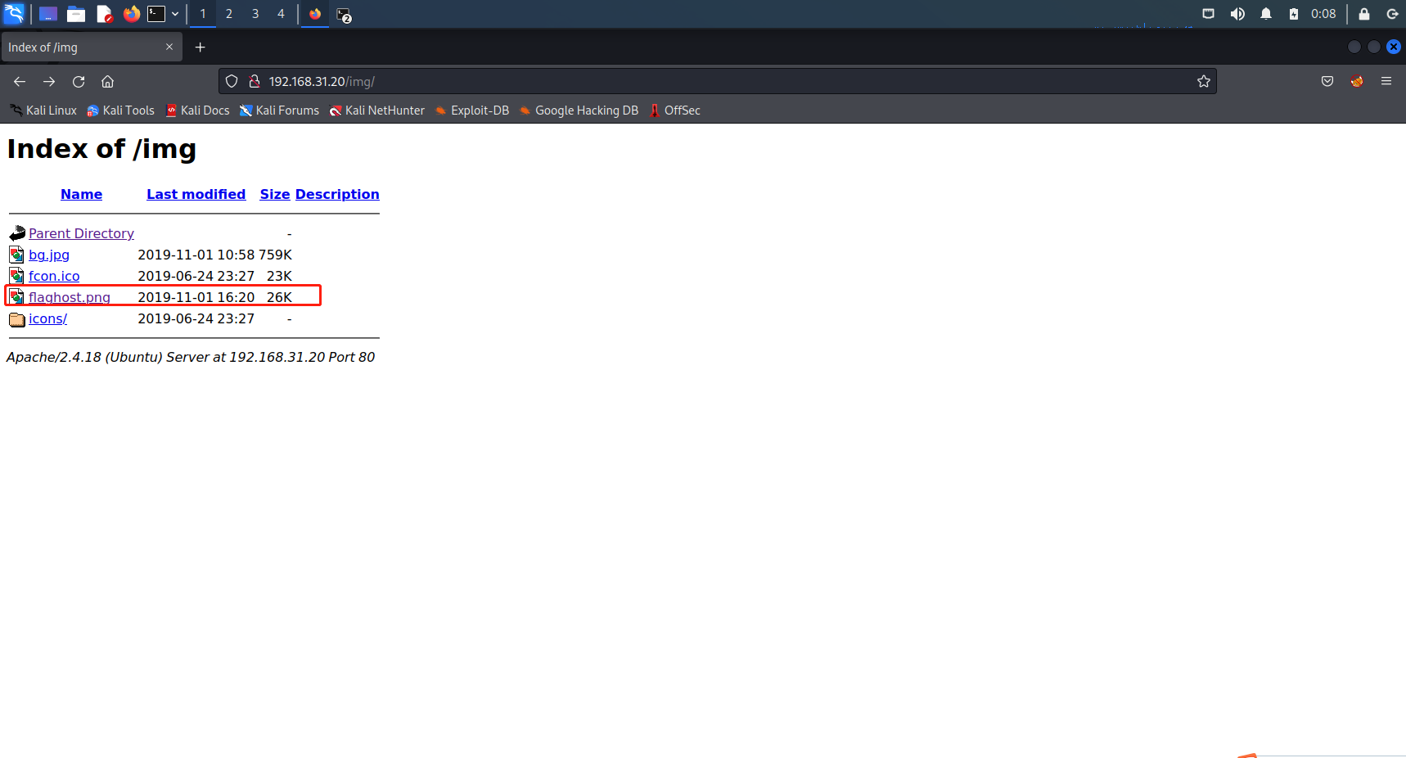This screenshot has height=758, width=1406.
Task: Click the tracking protection shield icon
Action: tap(232, 81)
